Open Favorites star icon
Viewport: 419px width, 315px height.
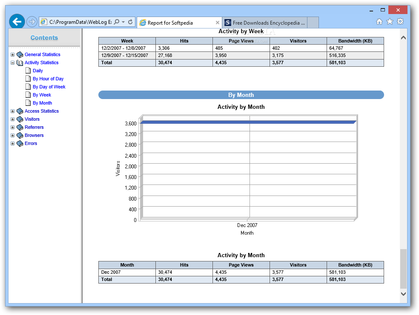(x=390, y=22)
